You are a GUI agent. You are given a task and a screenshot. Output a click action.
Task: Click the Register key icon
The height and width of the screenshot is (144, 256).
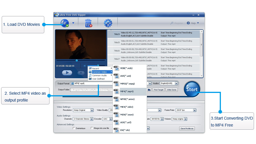point(172,23)
